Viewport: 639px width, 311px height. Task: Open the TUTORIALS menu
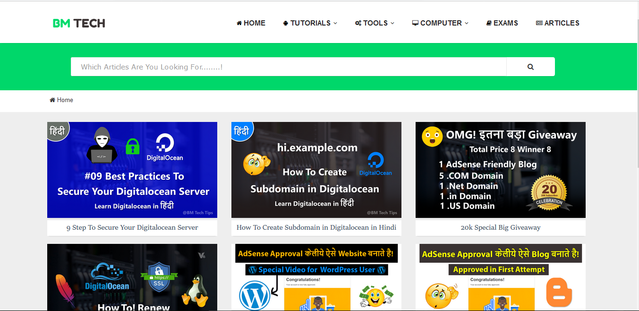pyautogui.click(x=310, y=23)
